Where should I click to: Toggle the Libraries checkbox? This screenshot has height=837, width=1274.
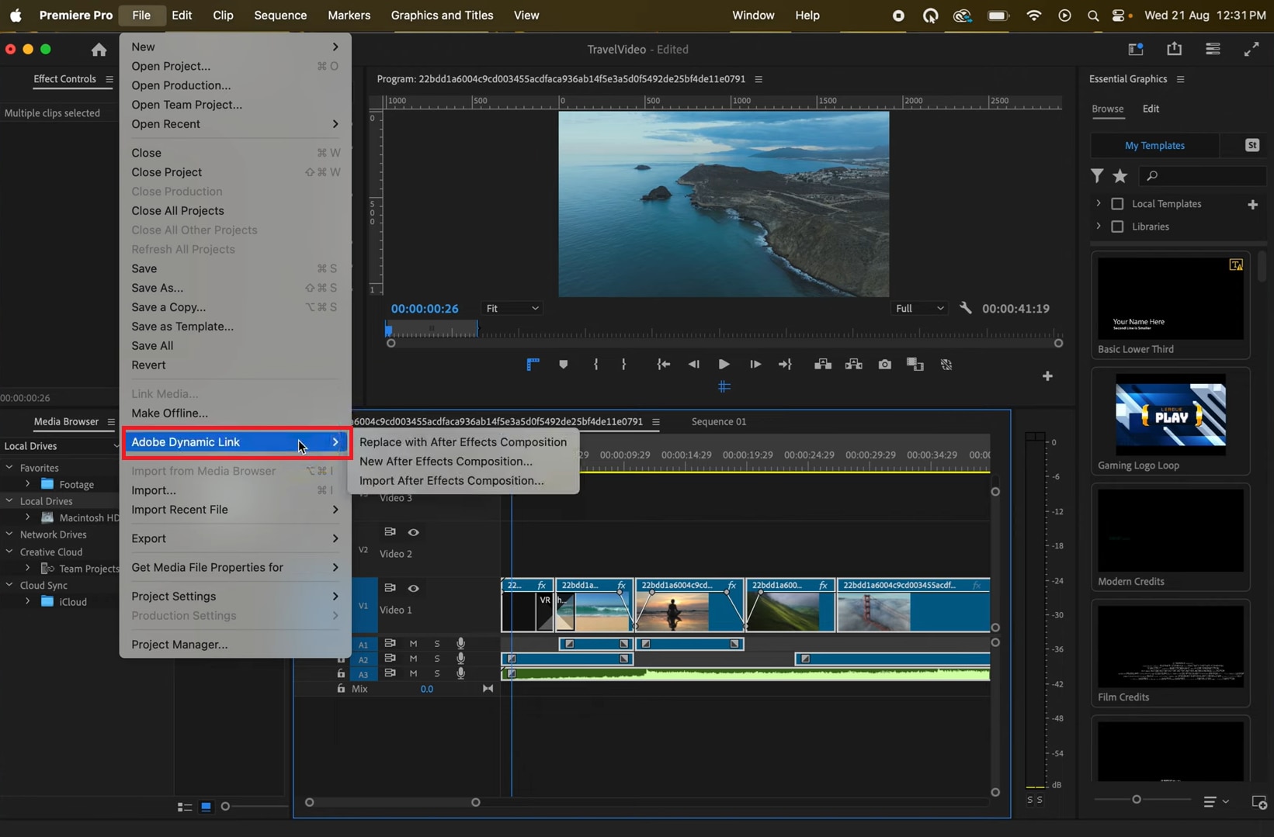[x=1117, y=227]
